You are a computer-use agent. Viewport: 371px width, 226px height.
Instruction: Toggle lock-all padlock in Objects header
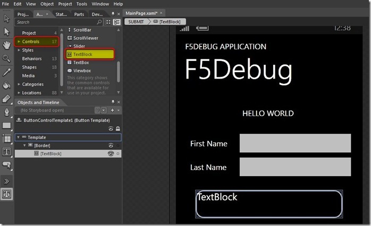(118, 129)
